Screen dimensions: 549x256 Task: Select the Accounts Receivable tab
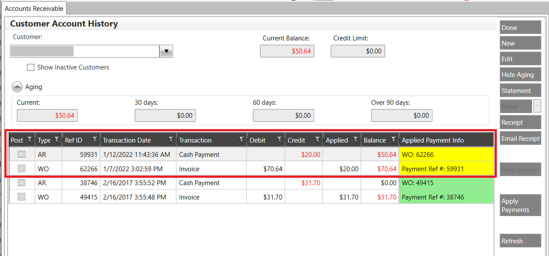[34, 8]
